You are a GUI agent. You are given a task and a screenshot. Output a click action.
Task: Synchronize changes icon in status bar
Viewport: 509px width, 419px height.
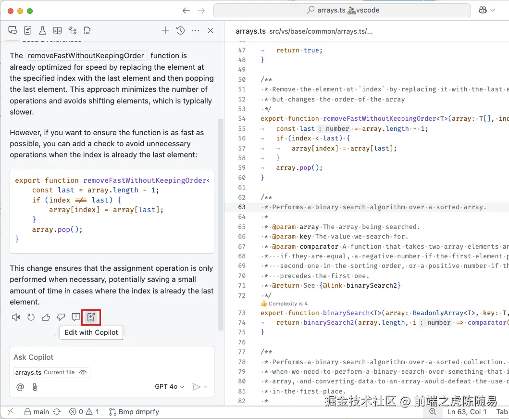57,412
